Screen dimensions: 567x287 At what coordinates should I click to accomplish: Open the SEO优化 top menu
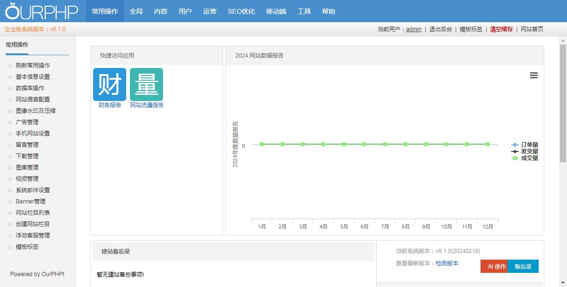(x=241, y=11)
